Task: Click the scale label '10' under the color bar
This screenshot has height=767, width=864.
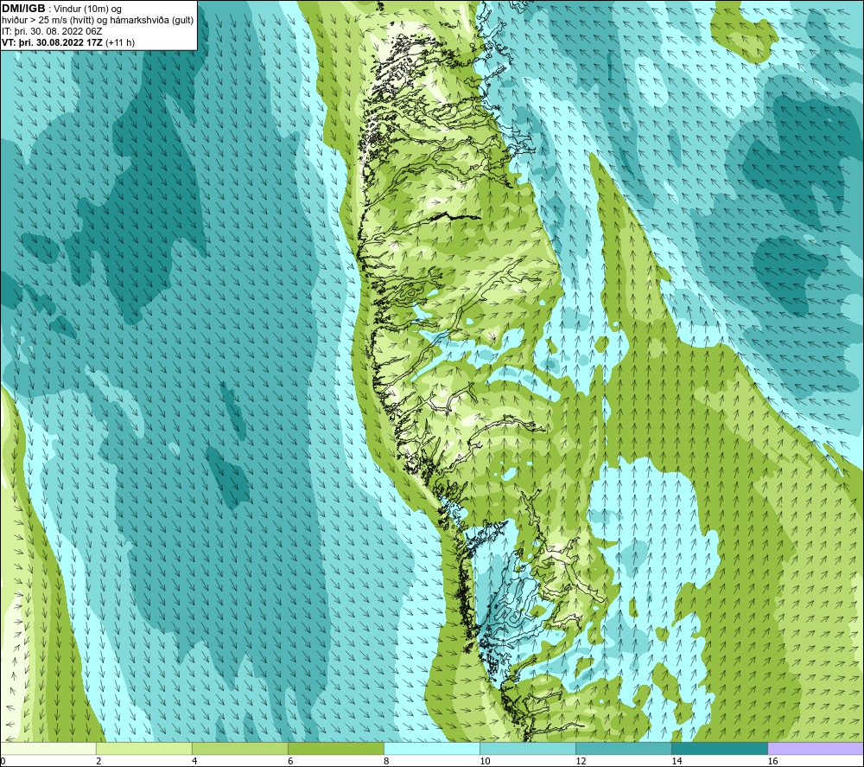Action: (x=485, y=762)
